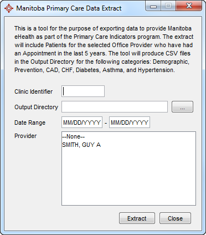Viewport: 206px width, 235px height.
Task: Click the Manitoba Primary Care Data Extract title text
Action: pyautogui.click(x=69, y=8)
